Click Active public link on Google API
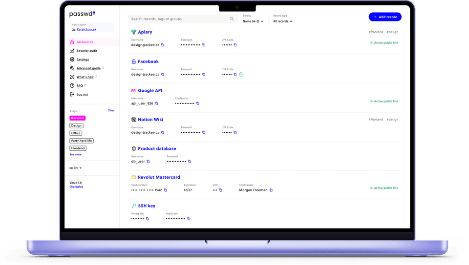Viewport: 469px width, 265px height. (384, 102)
